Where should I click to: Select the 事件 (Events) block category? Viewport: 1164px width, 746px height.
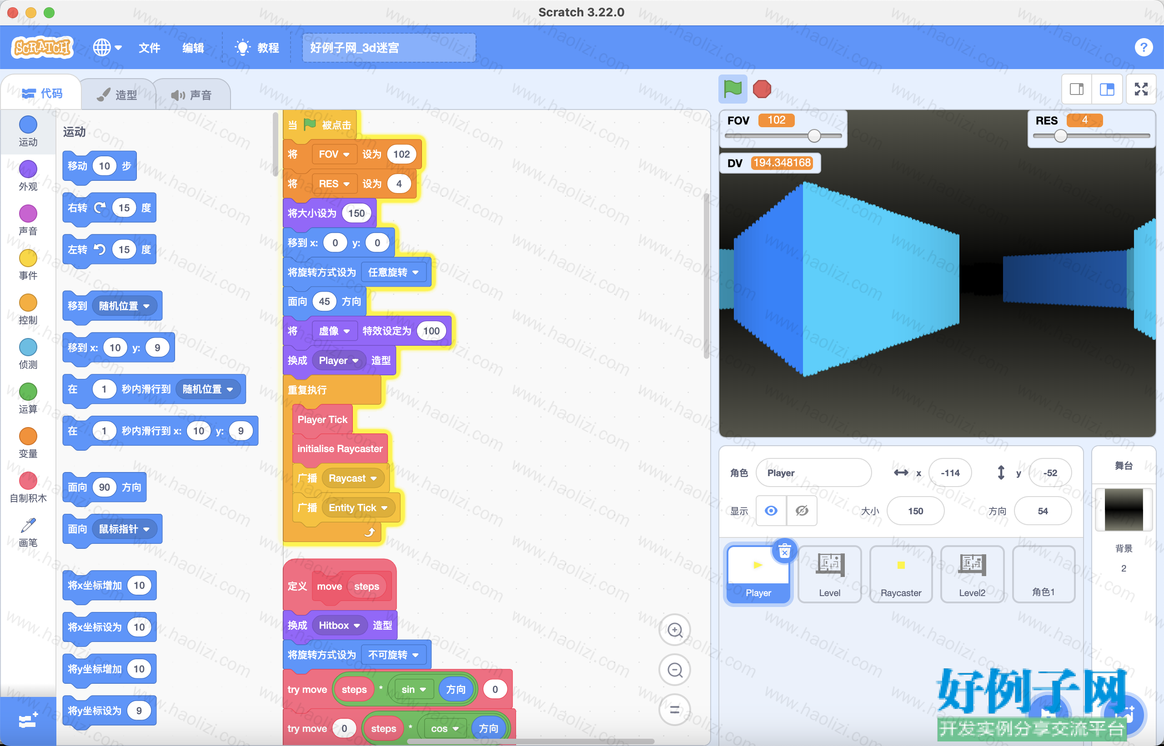tap(28, 265)
